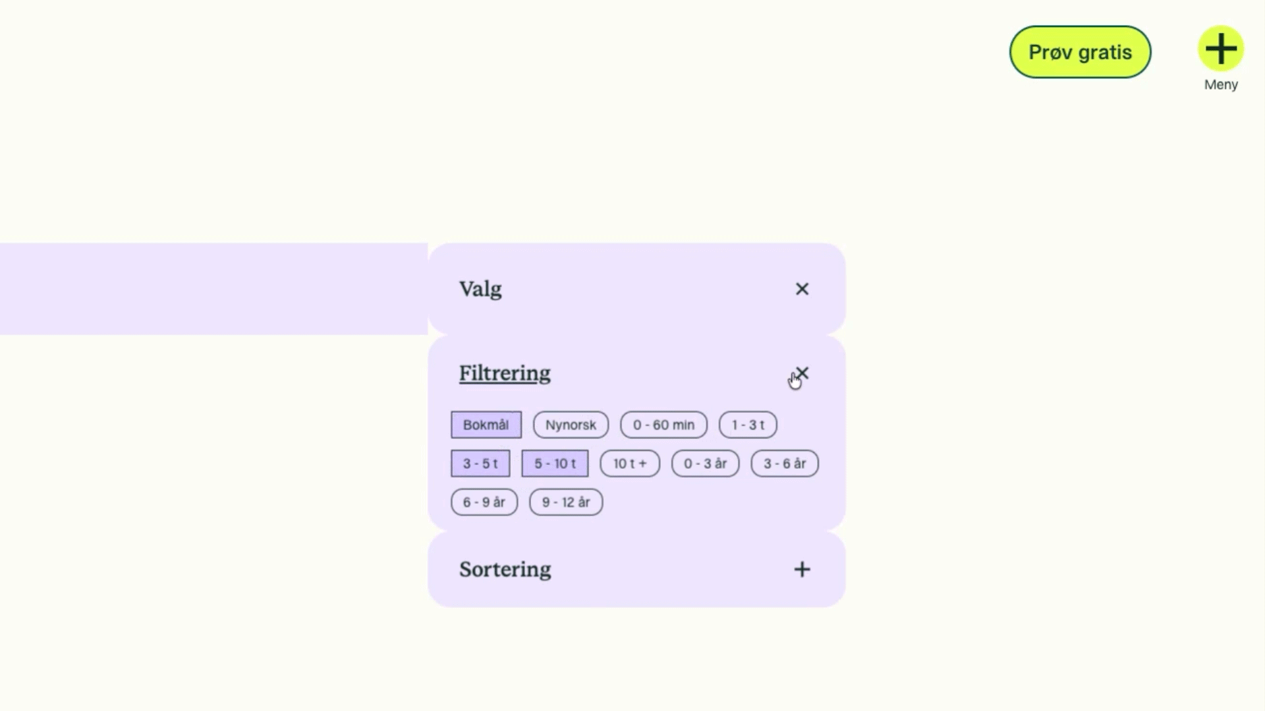Enable the Nynorsk filter chip
This screenshot has width=1265, height=711.
click(x=571, y=425)
